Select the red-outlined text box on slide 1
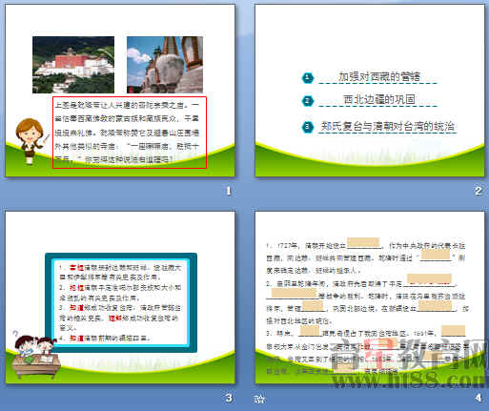 (x=130, y=133)
